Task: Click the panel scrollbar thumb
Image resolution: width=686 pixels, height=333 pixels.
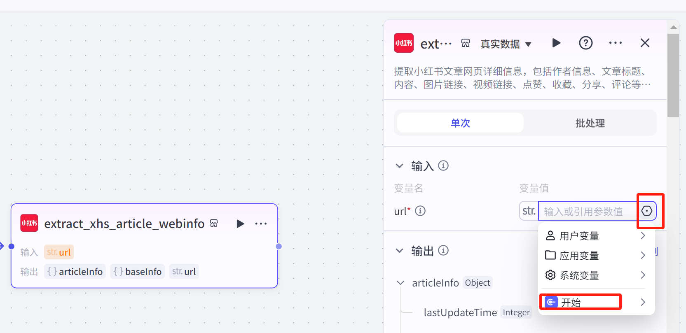Action: (x=673, y=75)
